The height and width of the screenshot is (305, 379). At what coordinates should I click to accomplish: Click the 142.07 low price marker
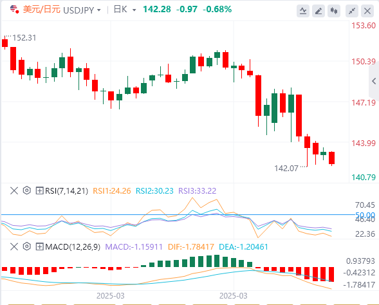click(286, 168)
